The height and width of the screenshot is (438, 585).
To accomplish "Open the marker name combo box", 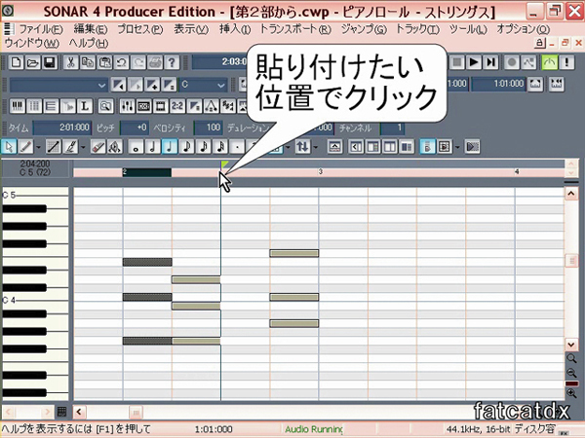I will pyautogui.click(x=58, y=86).
